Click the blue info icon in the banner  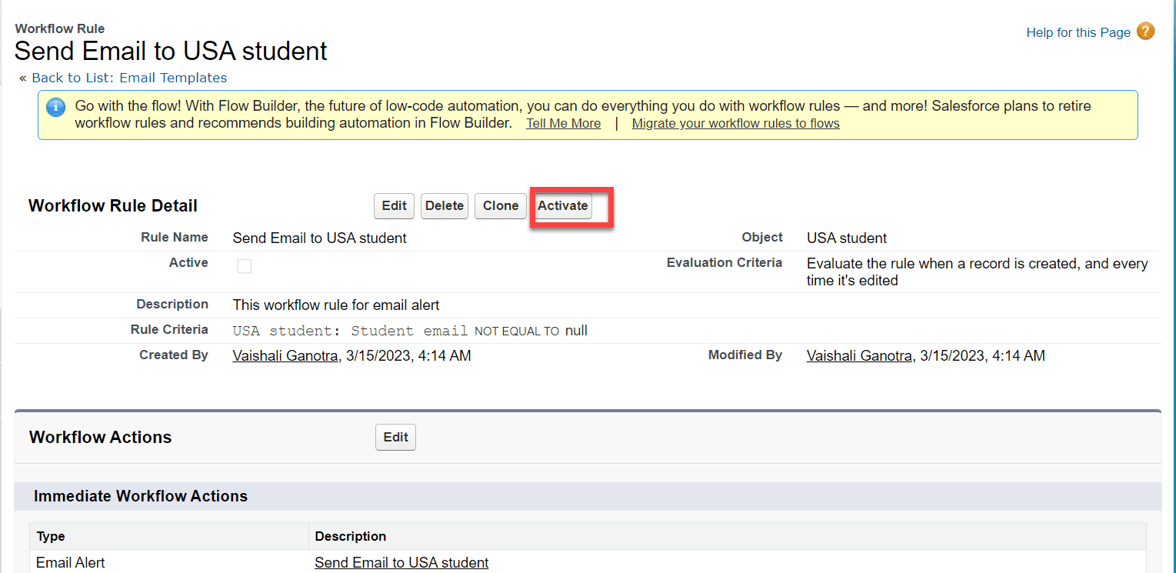[x=55, y=107]
